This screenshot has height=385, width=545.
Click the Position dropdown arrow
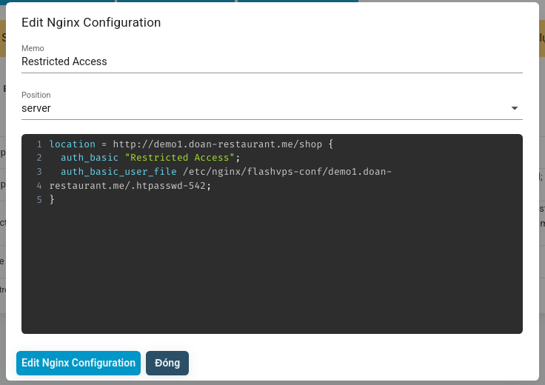[x=515, y=108]
